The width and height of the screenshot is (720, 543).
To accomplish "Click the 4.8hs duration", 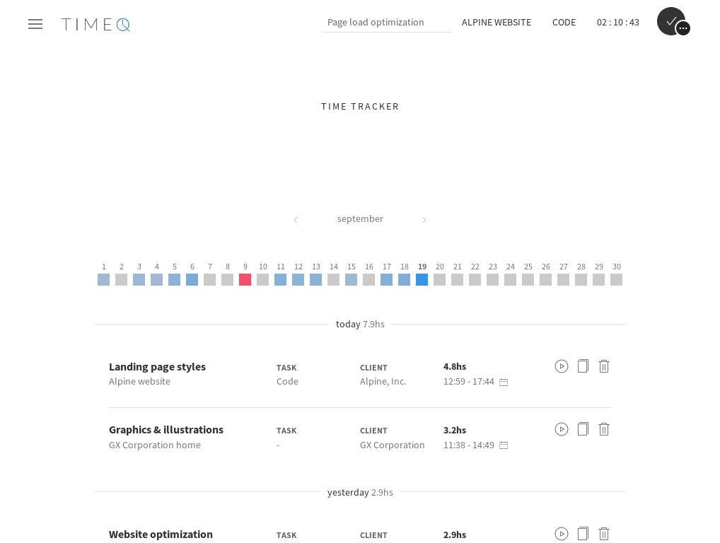I will coord(455,366).
